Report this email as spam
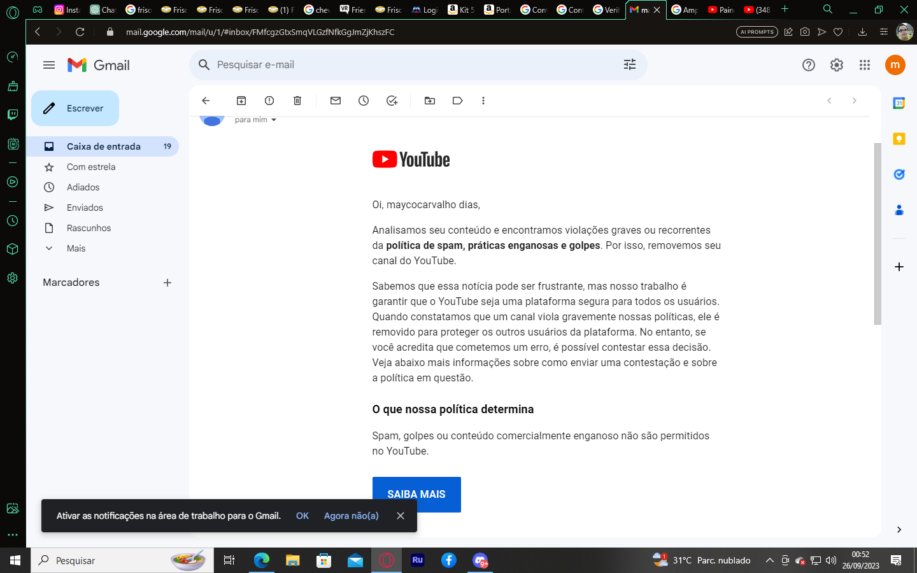The width and height of the screenshot is (917, 573). [x=269, y=101]
